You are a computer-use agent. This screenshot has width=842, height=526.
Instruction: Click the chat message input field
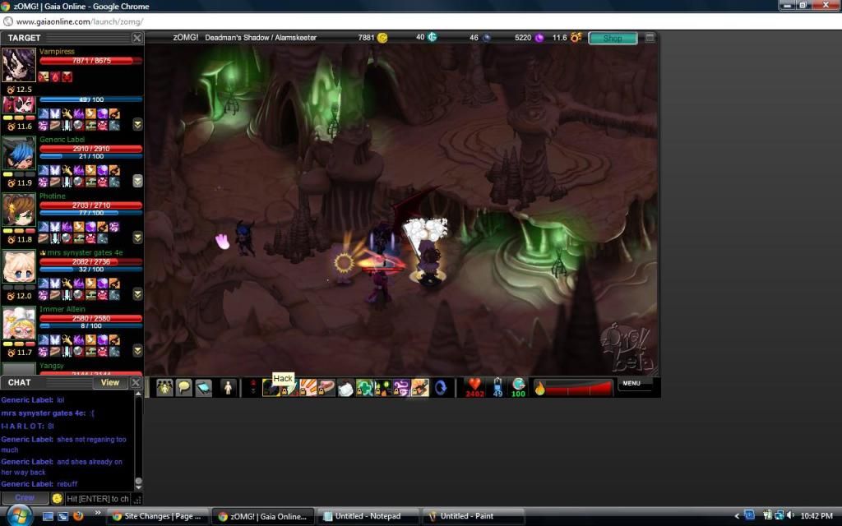point(97,499)
